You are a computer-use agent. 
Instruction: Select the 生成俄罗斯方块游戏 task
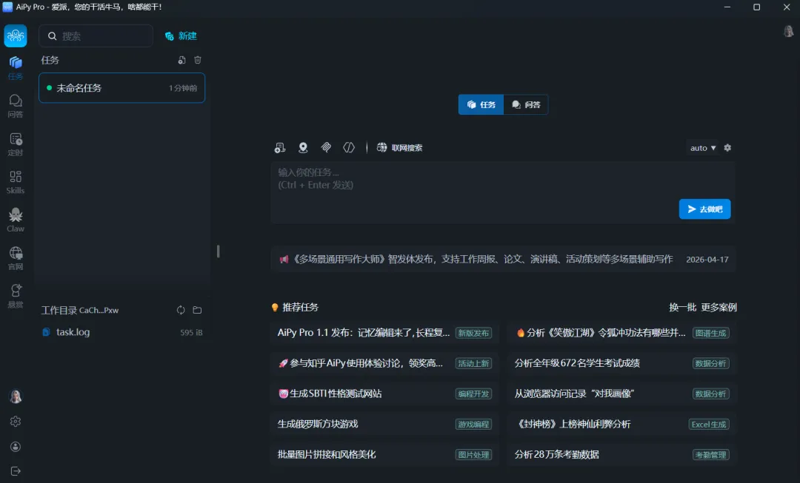click(384, 424)
